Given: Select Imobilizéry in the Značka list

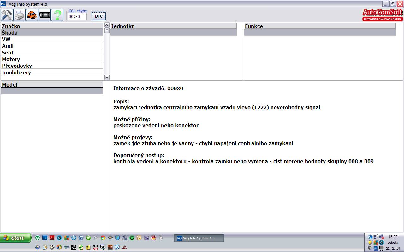Looking at the screenshot, I should click(x=52, y=72).
